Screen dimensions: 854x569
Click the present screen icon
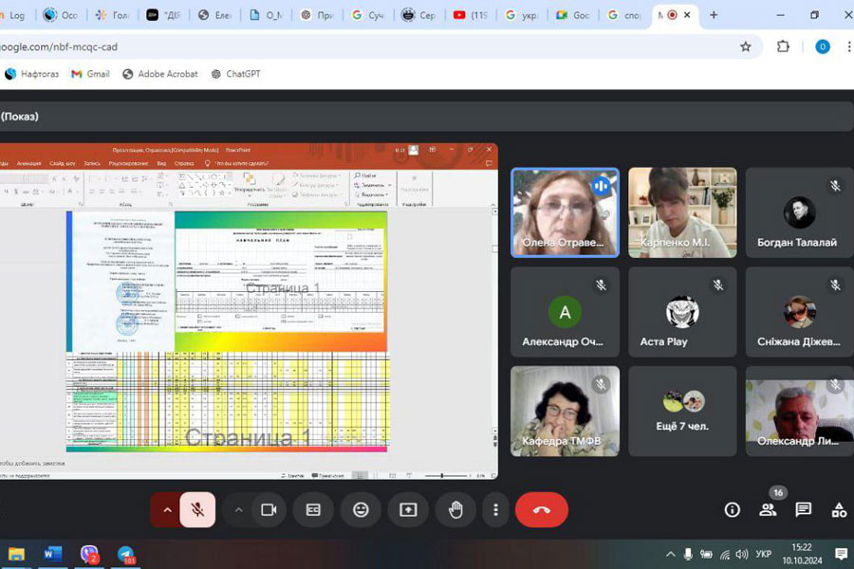pos(408,509)
